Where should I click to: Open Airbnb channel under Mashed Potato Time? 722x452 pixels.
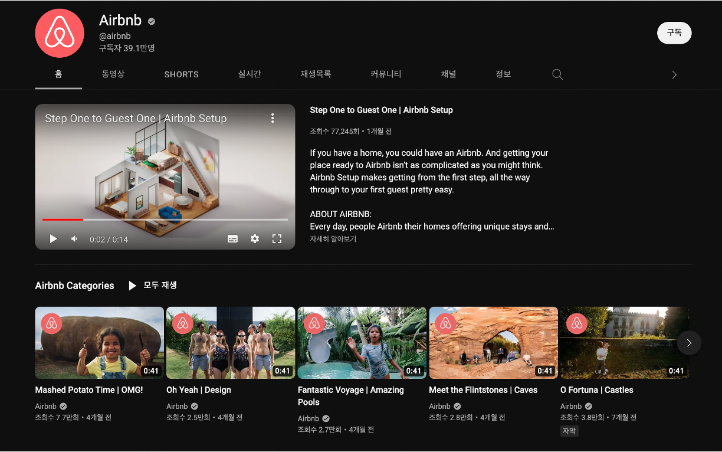(46, 406)
